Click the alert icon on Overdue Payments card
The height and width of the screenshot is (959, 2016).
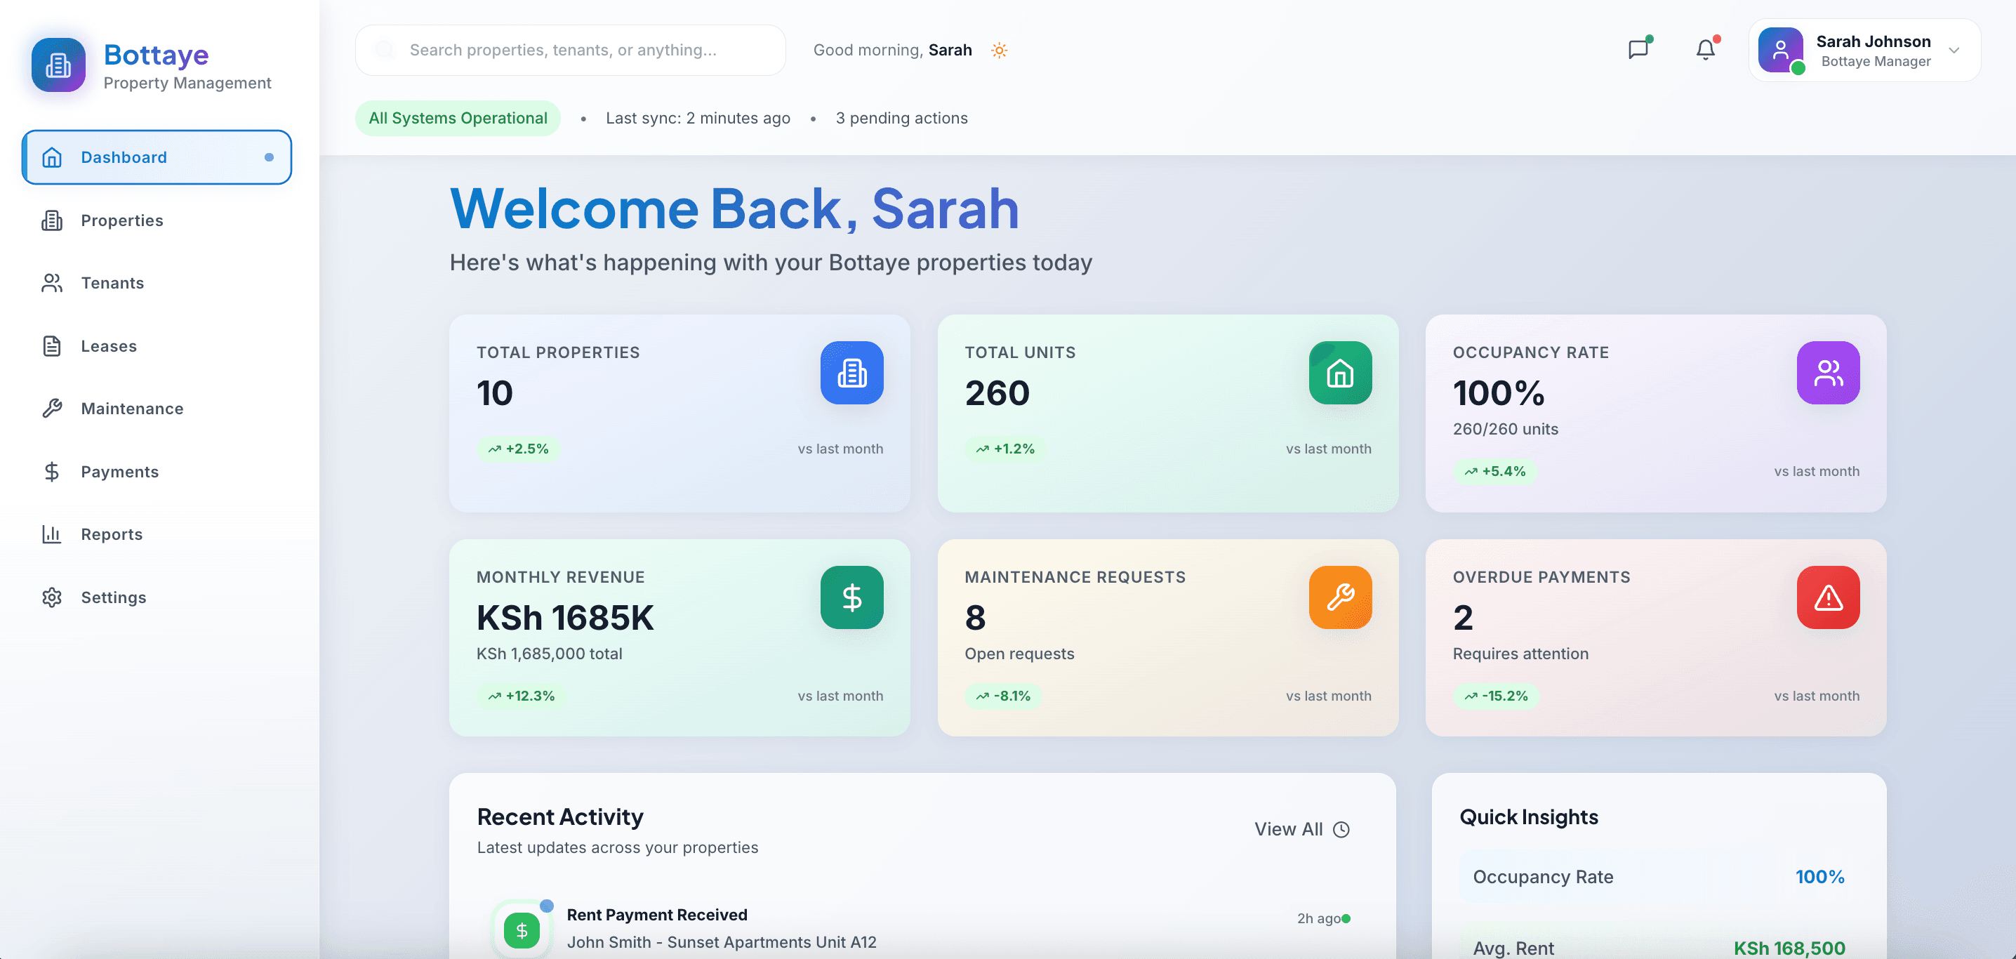[1828, 597]
